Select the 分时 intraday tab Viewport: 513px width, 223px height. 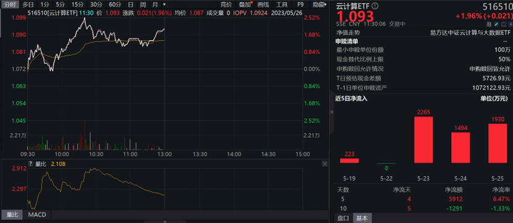click(x=10, y=4)
